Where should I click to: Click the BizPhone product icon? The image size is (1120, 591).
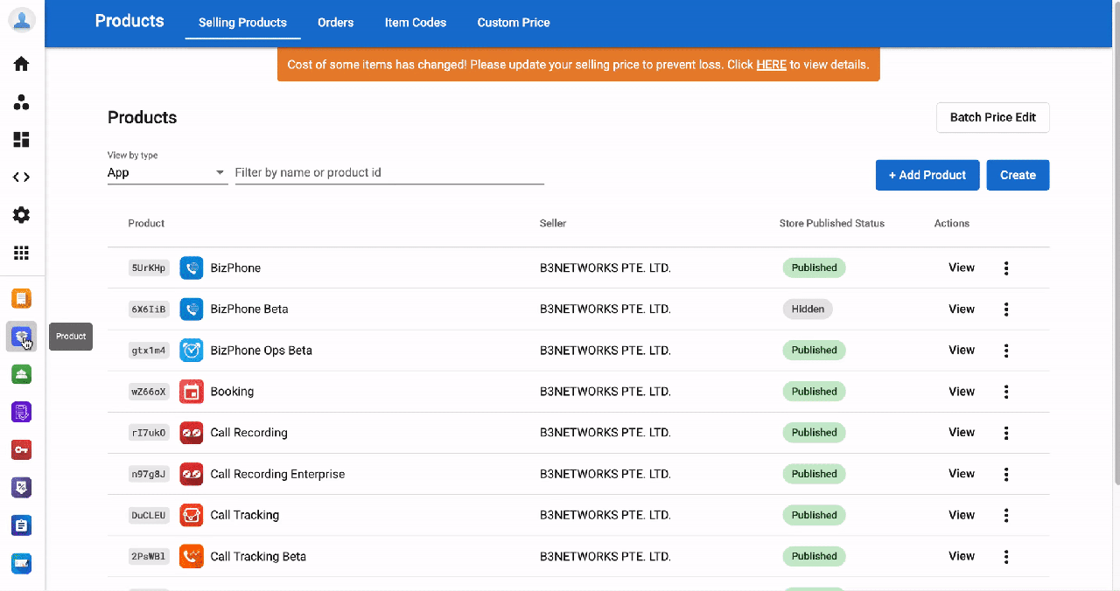(192, 268)
